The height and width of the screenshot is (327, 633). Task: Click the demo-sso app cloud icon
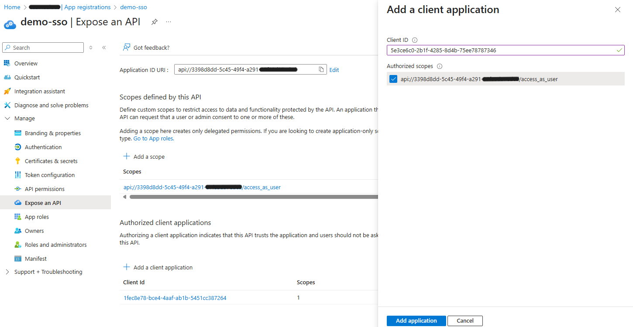[x=10, y=24]
